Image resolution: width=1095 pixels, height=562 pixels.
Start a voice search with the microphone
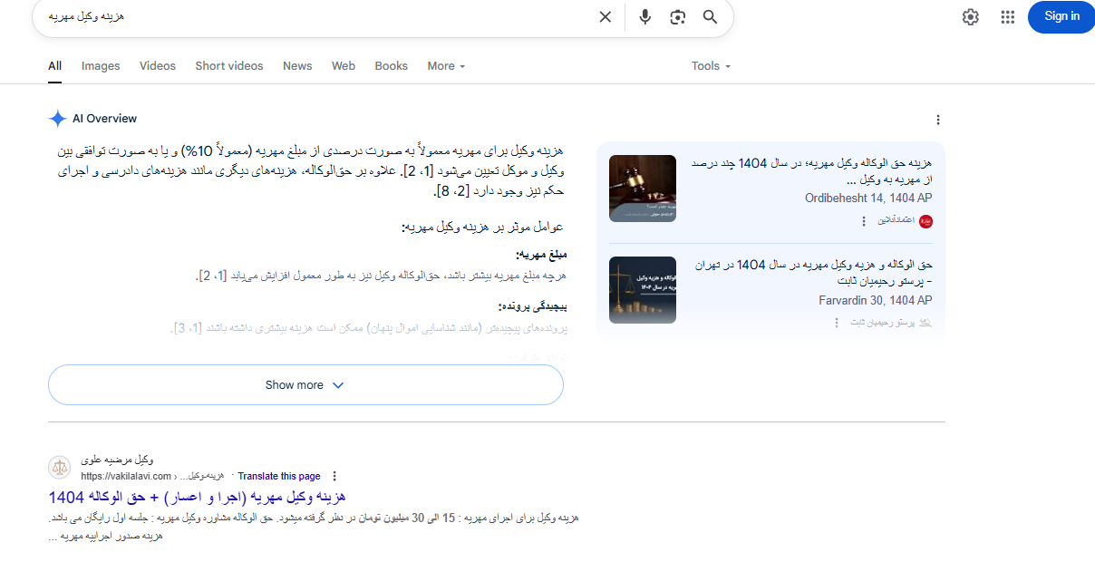644,17
